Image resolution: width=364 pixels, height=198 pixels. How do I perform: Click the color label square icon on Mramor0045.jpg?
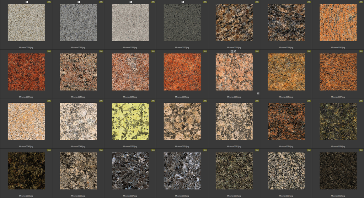pos(232,51)
